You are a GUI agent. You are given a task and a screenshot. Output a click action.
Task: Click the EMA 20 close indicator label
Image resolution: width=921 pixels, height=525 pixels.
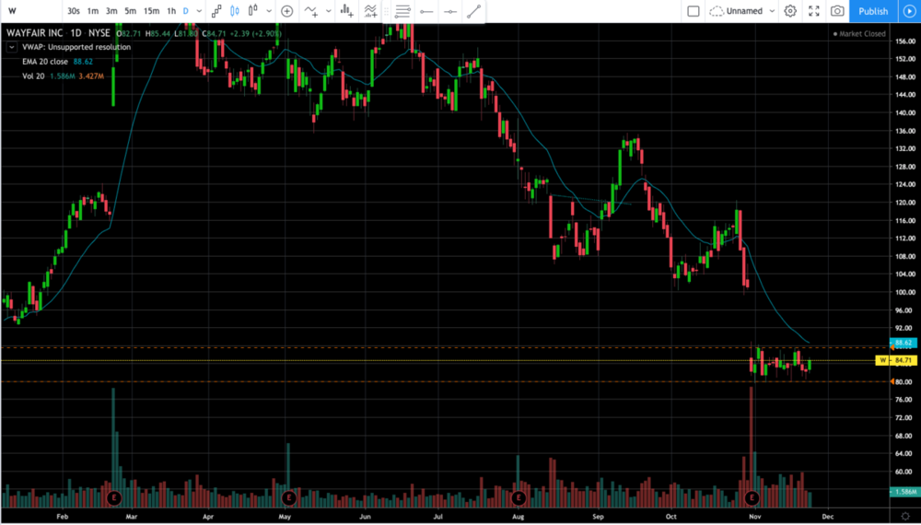(x=46, y=61)
